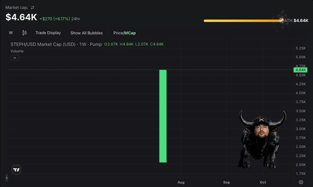Viewport: 313px width, 187px height.
Task: Click the H4.64K high value
Action: tap(127, 44)
